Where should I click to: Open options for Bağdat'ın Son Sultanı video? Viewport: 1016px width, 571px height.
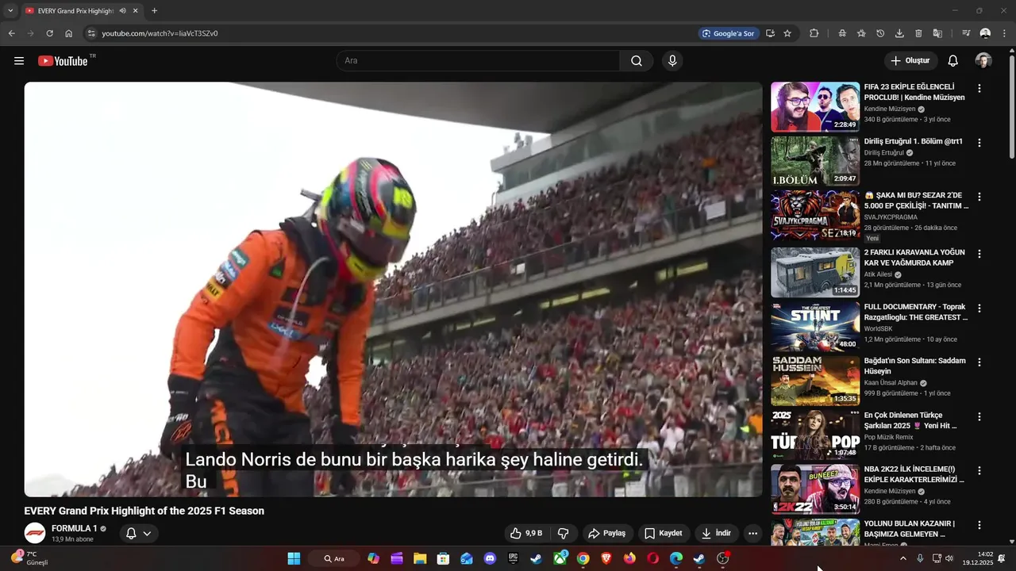(x=979, y=362)
